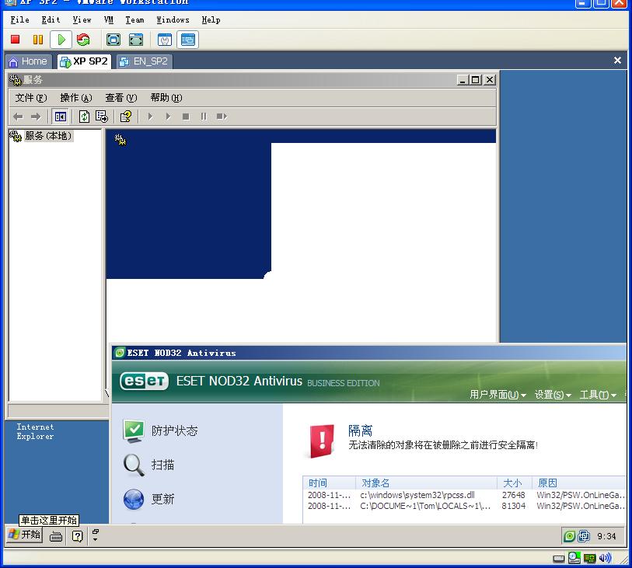
Task: Open 扫描 section in ESET sidebar
Action: click(x=162, y=465)
